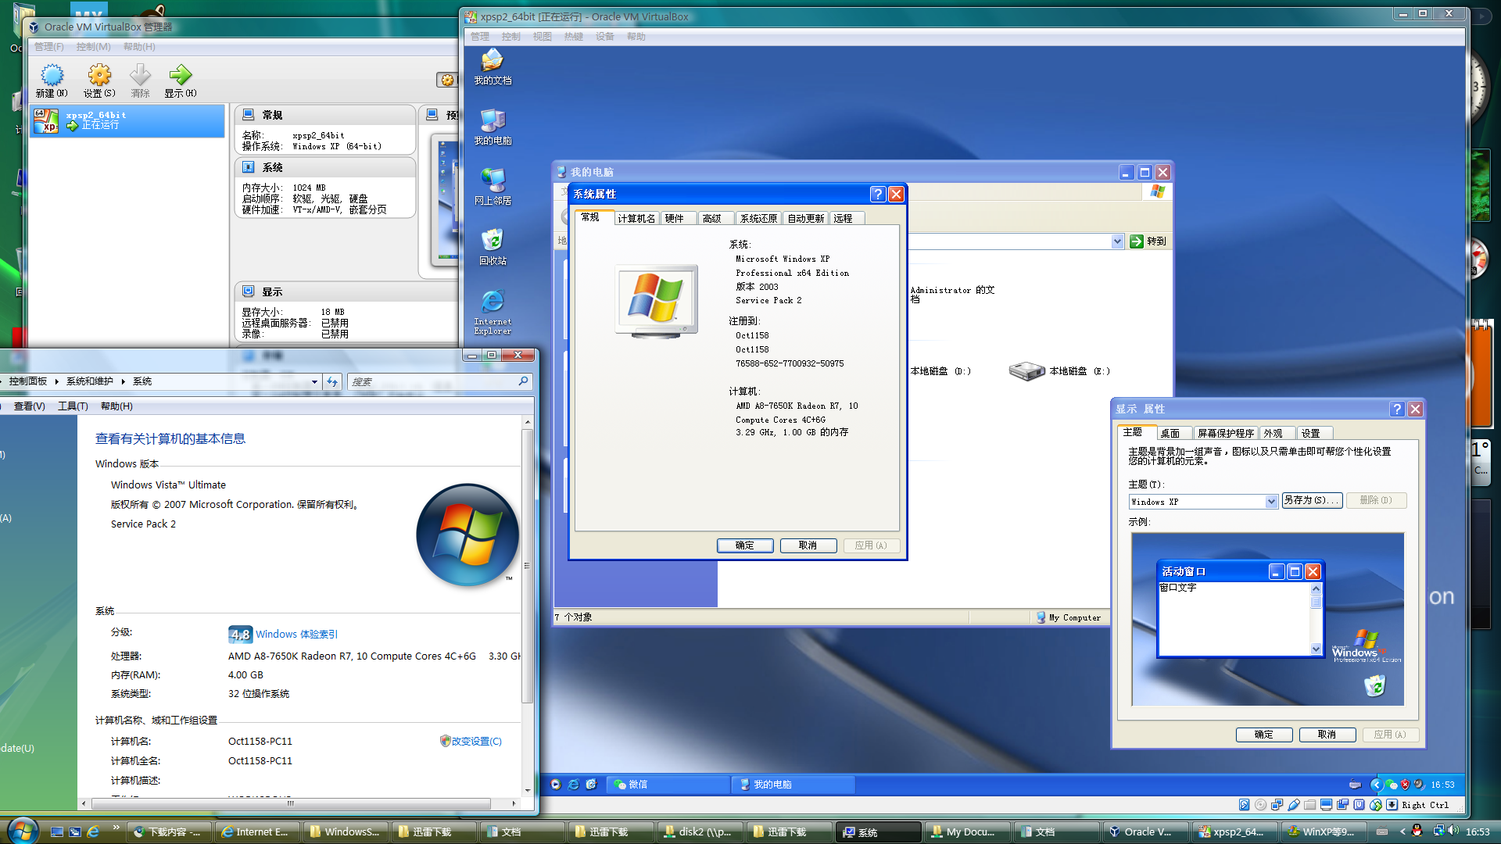This screenshot has height=844, width=1501.
Task: Open 主题 theme dropdown showing Windows XP
Action: 1271,502
